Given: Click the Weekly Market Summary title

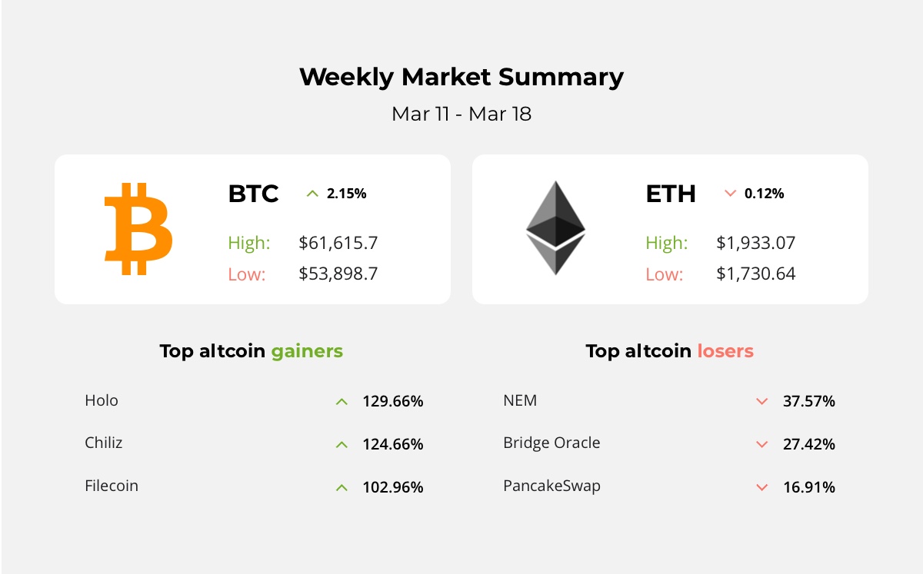Looking at the screenshot, I should tap(461, 77).
